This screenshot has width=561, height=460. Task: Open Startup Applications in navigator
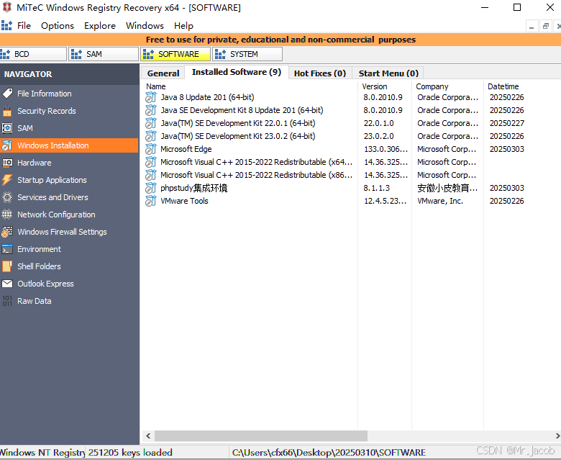(x=70, y=180)
